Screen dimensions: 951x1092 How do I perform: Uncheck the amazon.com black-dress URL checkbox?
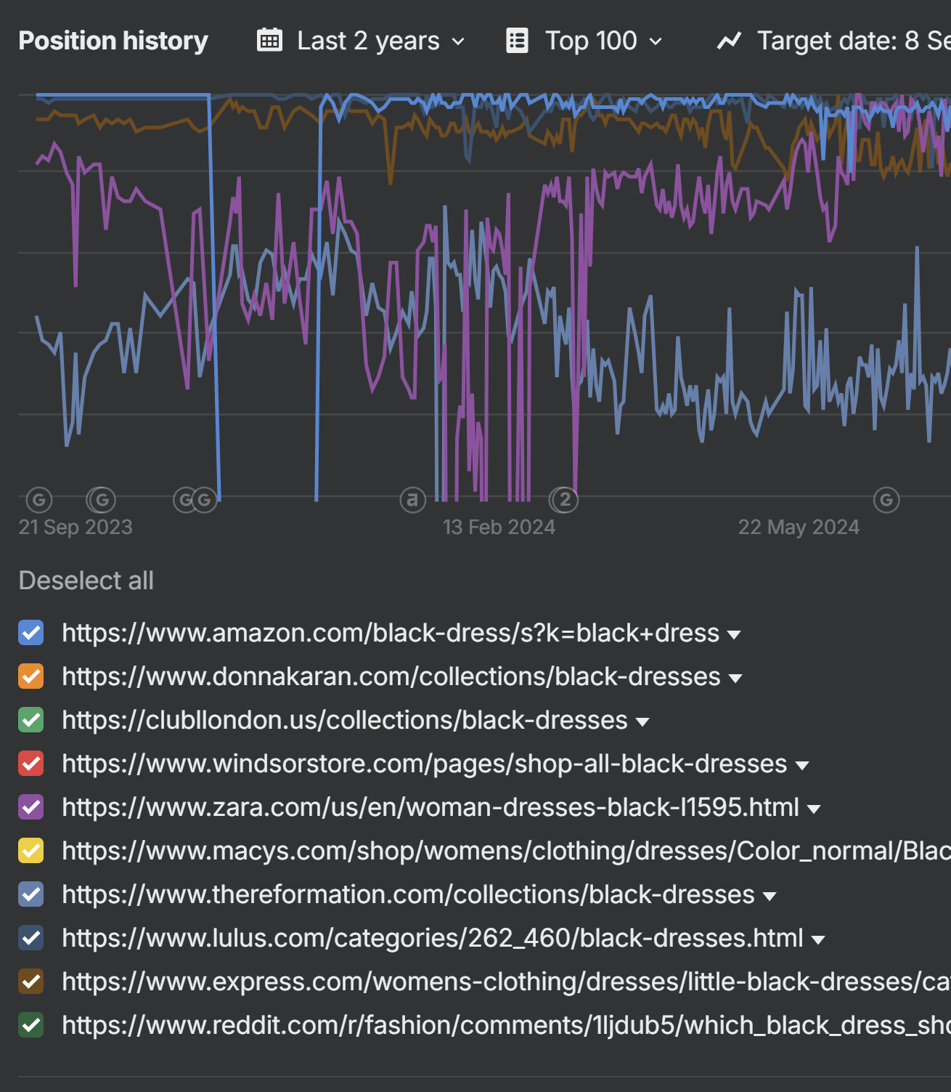click(x=31, y=633)
